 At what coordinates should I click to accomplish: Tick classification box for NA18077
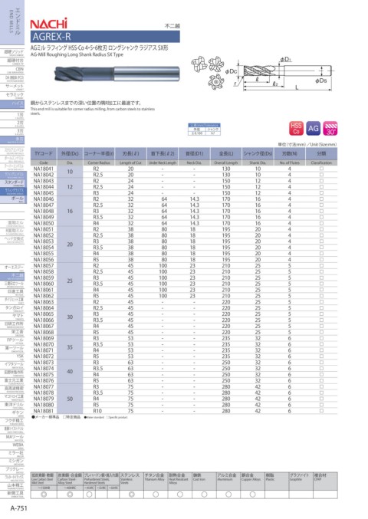click(x=321, y=386)
